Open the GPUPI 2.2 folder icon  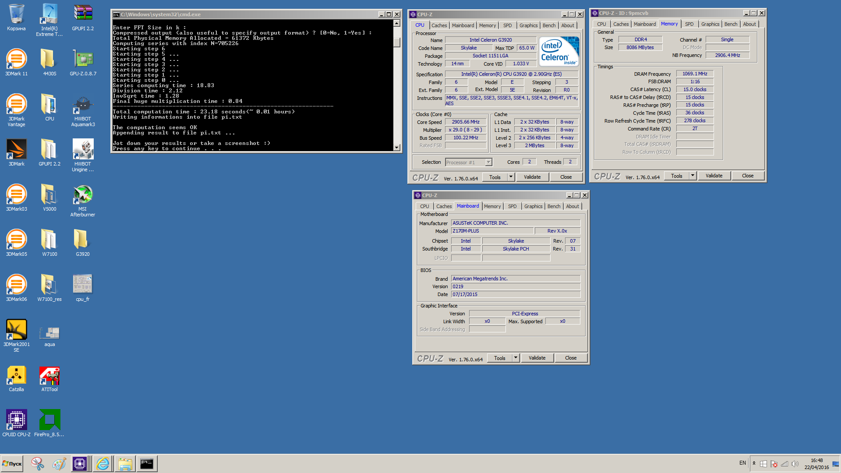coord(49,153)
